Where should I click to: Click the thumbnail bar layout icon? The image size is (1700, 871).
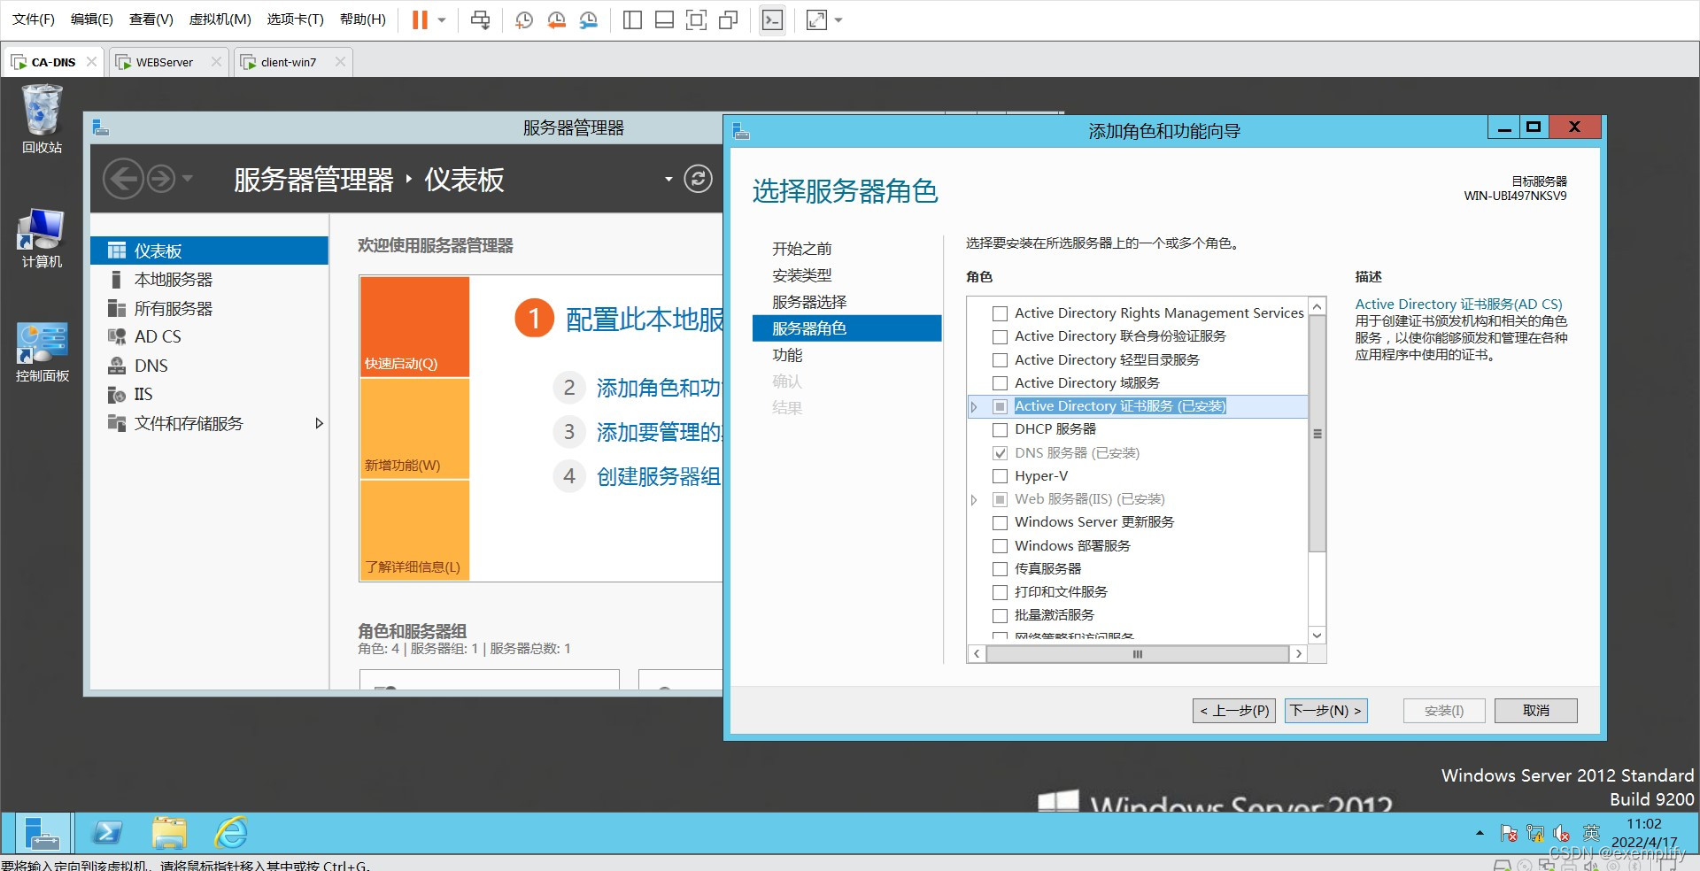pyautogui.click(x=664, y=19)
